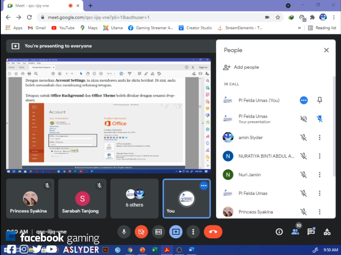Turn on captions with the CC button

coord(159,232)
